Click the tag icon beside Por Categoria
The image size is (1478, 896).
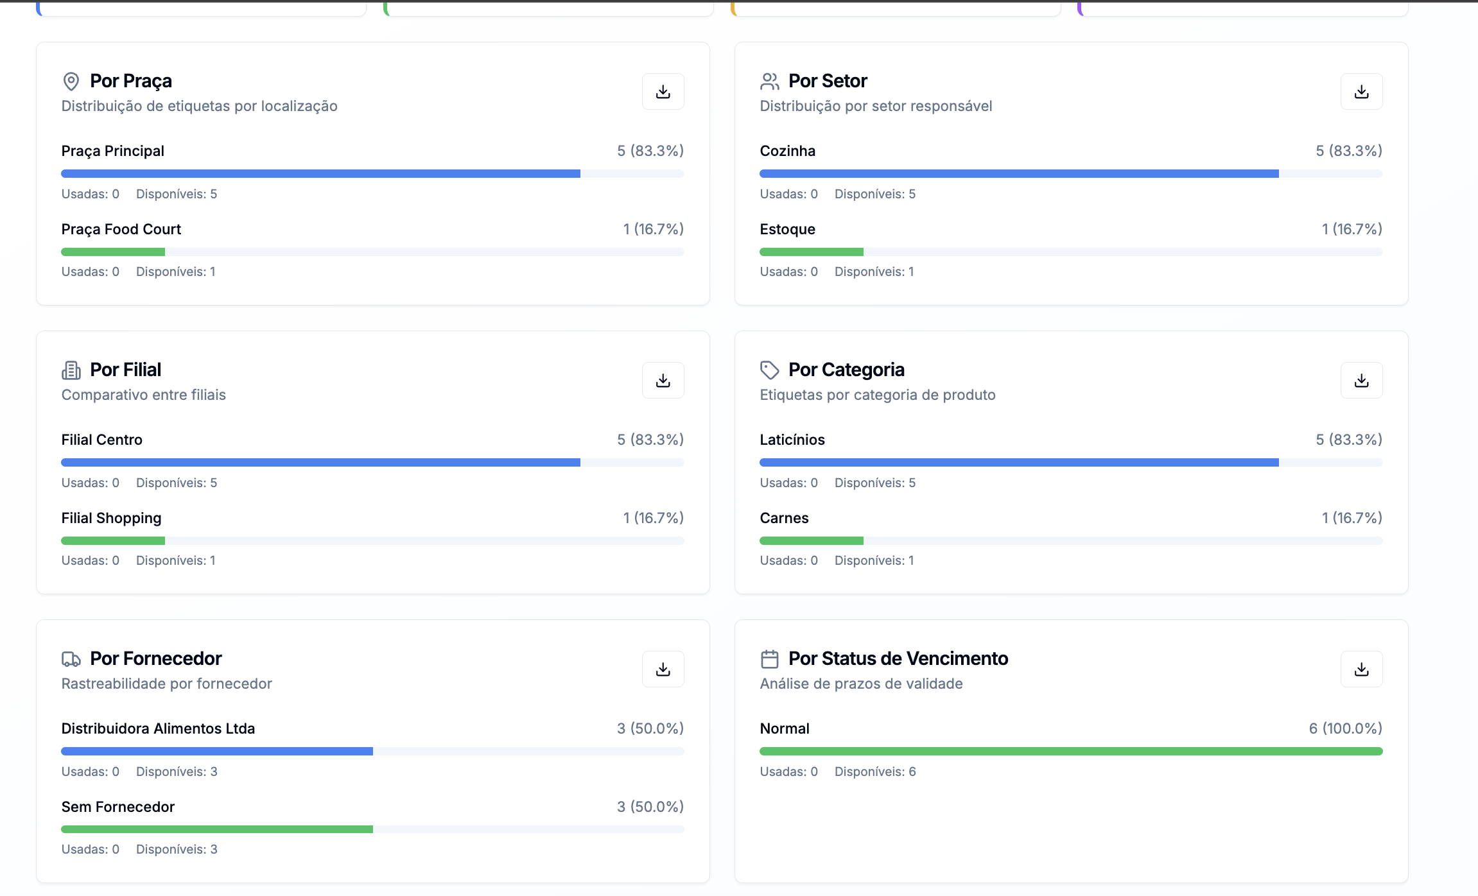click(769, 370)
